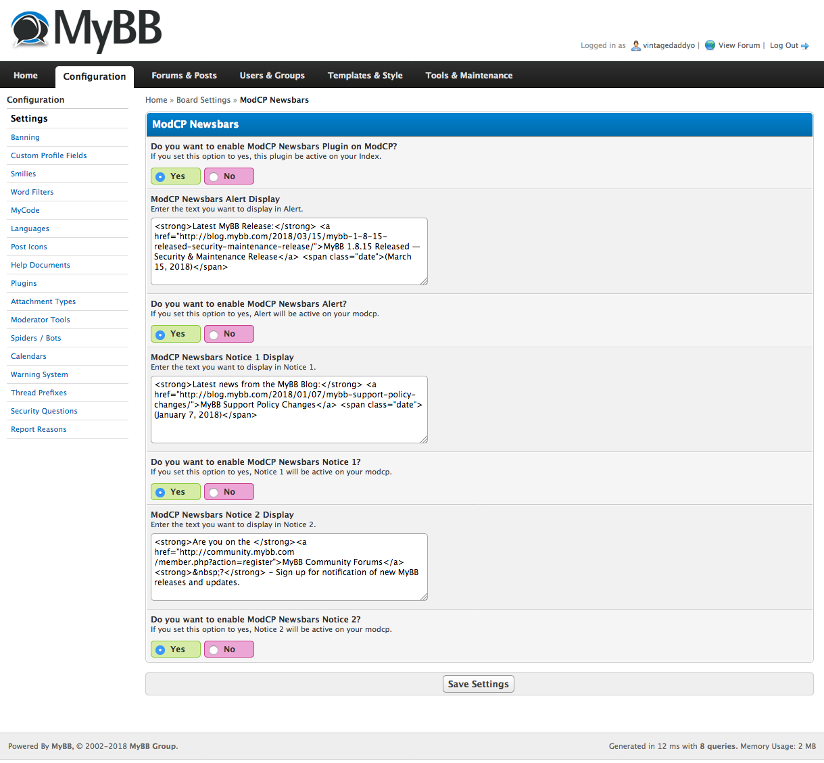Screen dimensions: 824x763
Task: Open the Templates & Style tab
Action: click(365, 76)
